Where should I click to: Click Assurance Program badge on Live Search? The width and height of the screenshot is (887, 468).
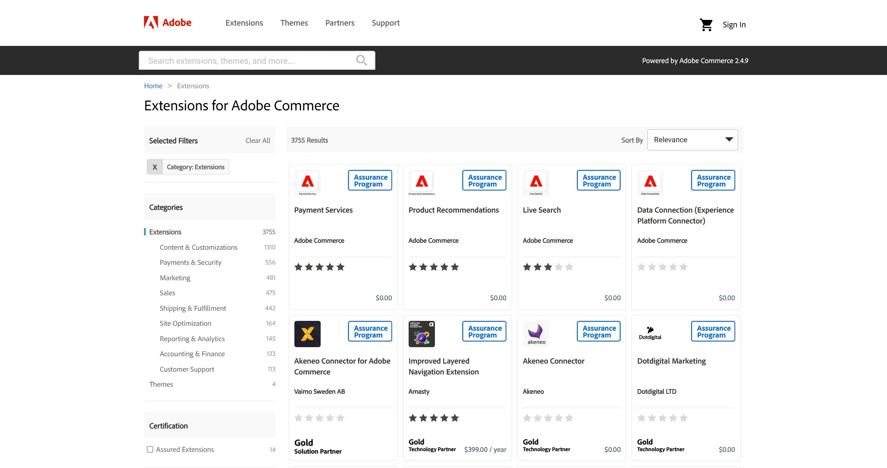click(x=599, y=180)
